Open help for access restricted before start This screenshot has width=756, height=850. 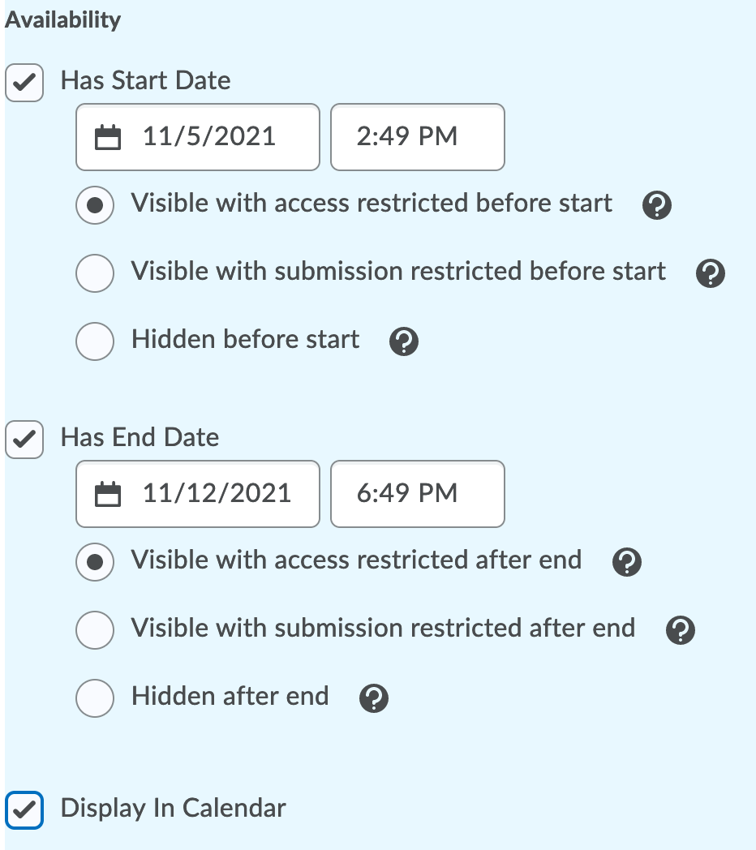(x=655, y=207)
